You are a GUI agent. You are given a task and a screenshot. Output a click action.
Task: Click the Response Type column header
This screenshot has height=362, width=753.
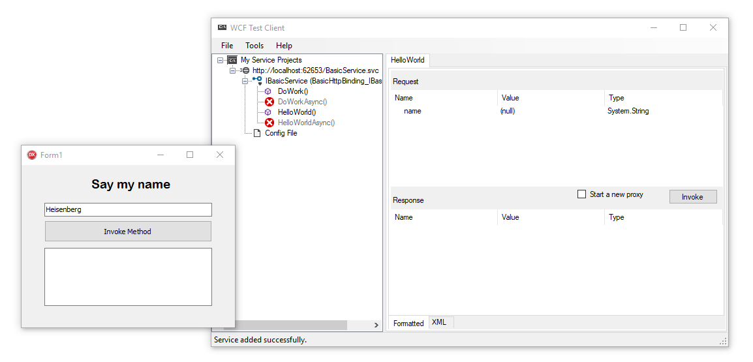[x=663, y=217]
